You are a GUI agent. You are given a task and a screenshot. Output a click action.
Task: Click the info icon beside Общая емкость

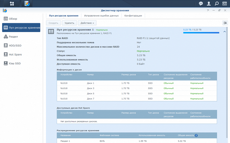(196, 136)
